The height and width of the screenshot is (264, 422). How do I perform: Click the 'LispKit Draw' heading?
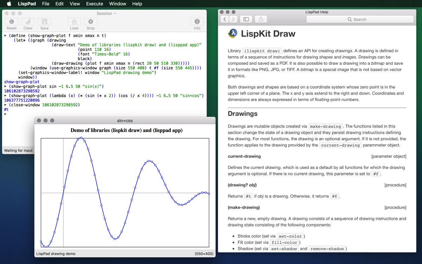point(268,34)
